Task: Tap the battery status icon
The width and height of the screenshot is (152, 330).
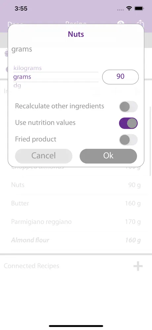Action: [x=139, y=8]
